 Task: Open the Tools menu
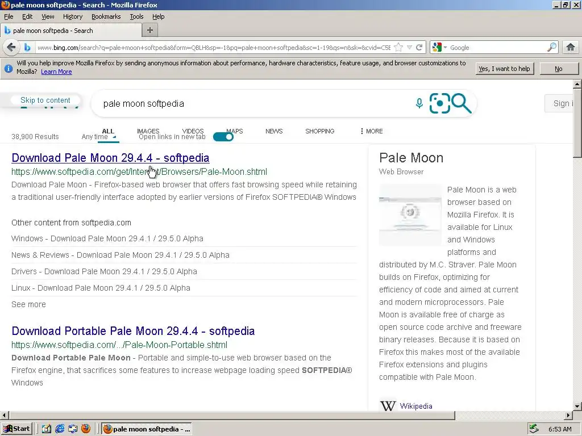(x=136, y=16)
